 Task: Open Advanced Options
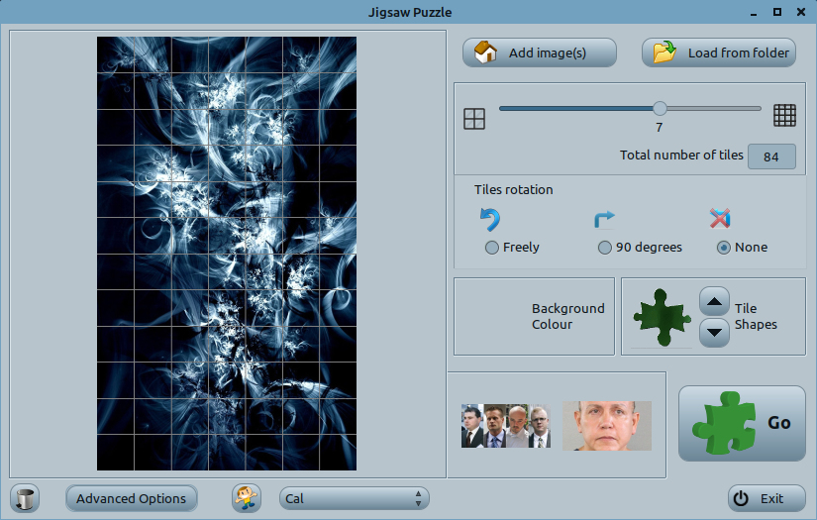132,498
